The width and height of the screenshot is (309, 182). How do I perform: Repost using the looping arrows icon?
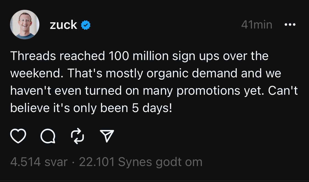tap(77, 136)
